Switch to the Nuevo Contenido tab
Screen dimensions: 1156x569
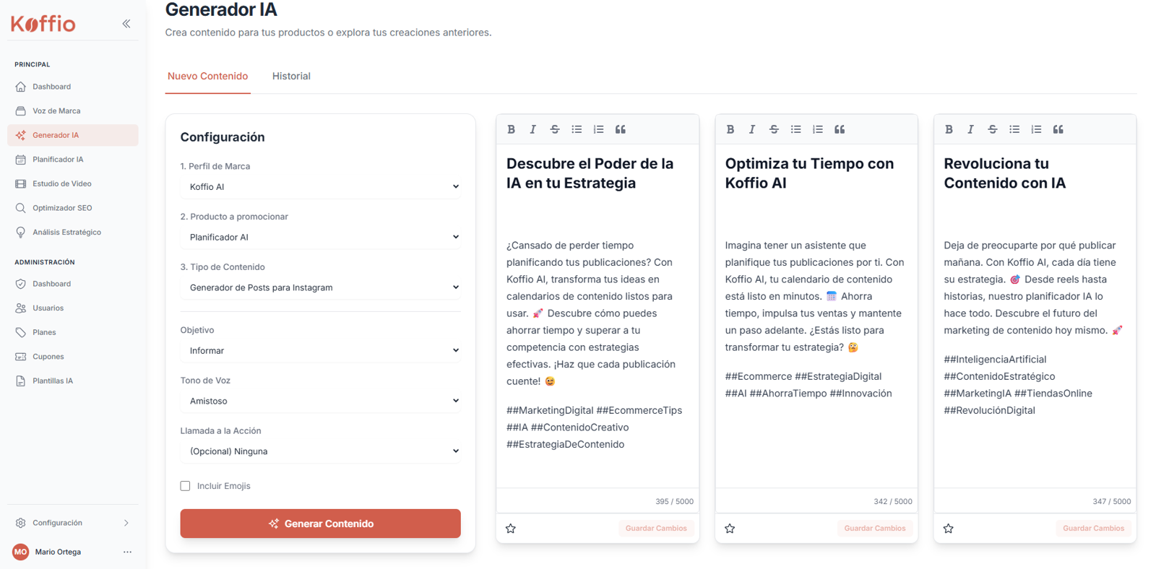[207, 76]
